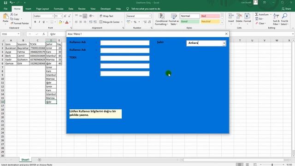The height and width of the screenshot is (166, 295).
Task: Select the Neutral cell style
Action: click(210, 22)
